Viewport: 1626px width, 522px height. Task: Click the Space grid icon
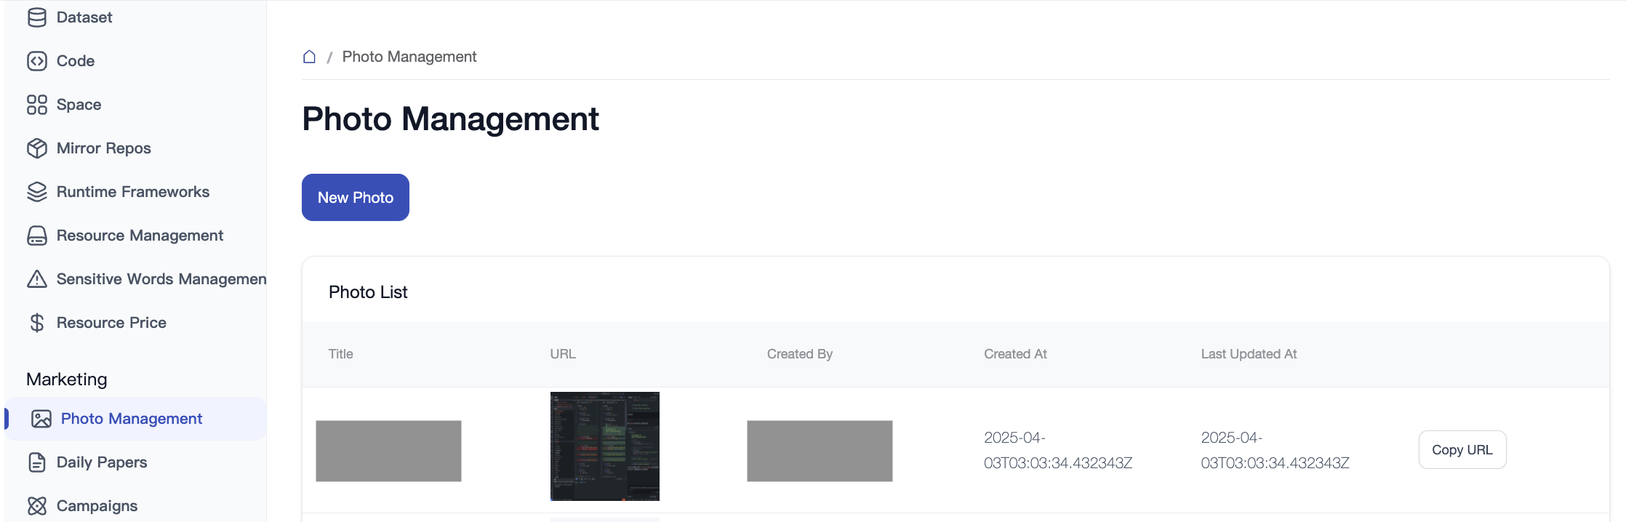tap(37, 105)
